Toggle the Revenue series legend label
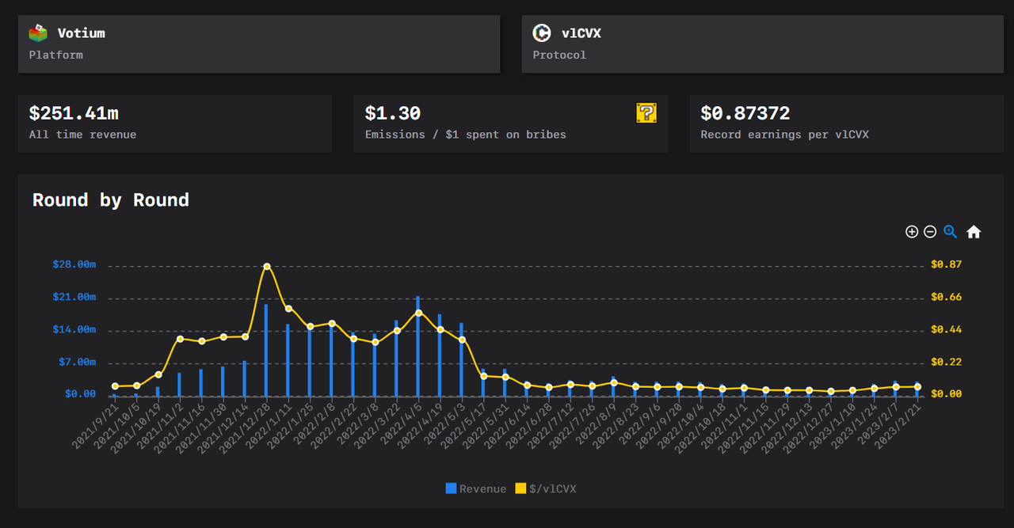 (482, 489)
